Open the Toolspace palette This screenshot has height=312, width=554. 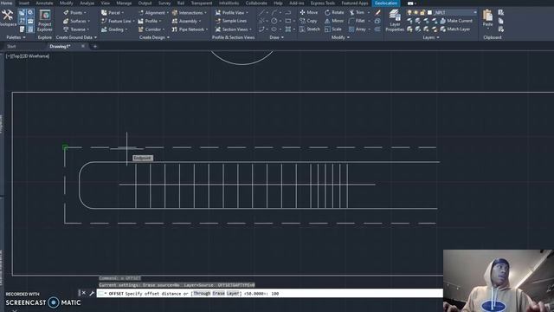(x=8, y=18)
